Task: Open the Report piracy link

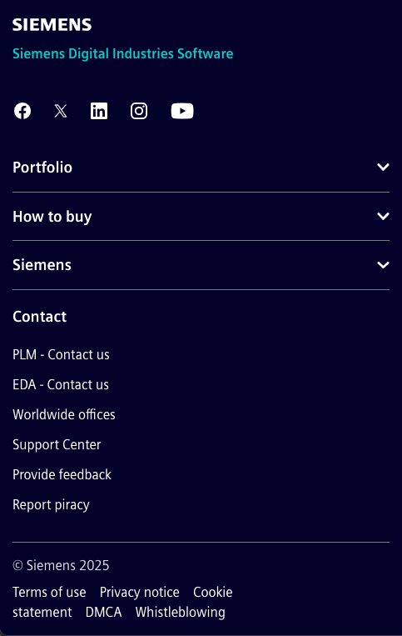Action: click(51, 504)
